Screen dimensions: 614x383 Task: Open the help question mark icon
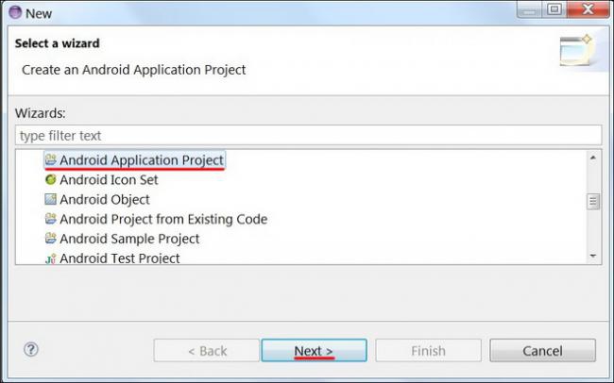(x=30, y=350)
